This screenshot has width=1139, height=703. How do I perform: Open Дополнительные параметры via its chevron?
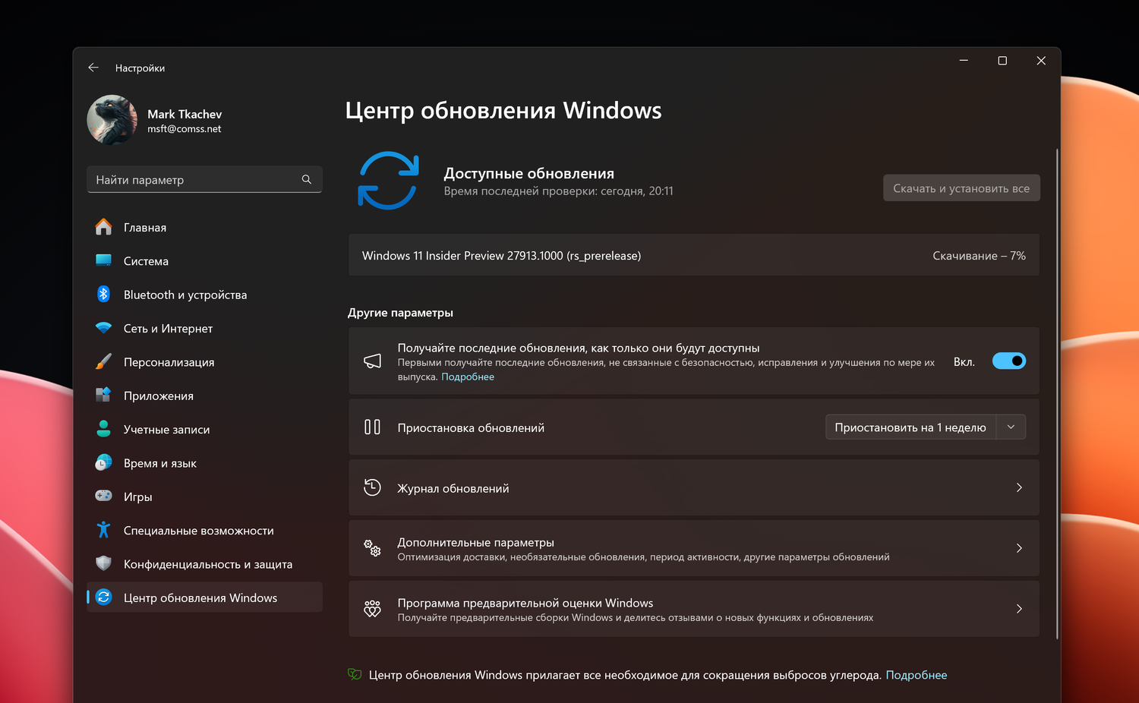(1019, 548)
